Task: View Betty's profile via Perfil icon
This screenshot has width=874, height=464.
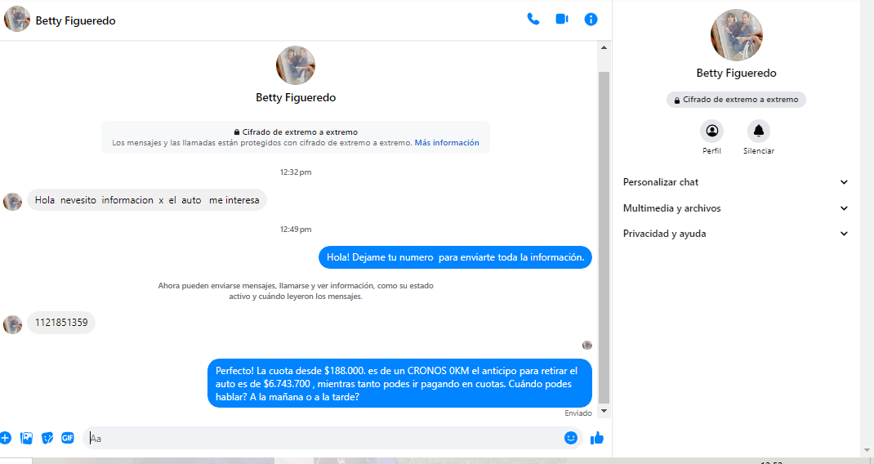Action: [x=711, y=131]
